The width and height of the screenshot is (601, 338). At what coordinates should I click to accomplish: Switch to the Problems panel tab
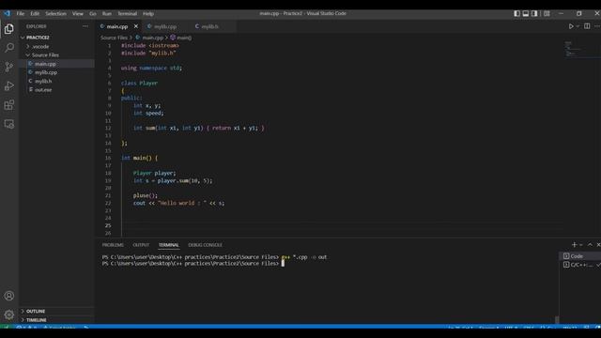pyautogui.click(x=113, y=245)
